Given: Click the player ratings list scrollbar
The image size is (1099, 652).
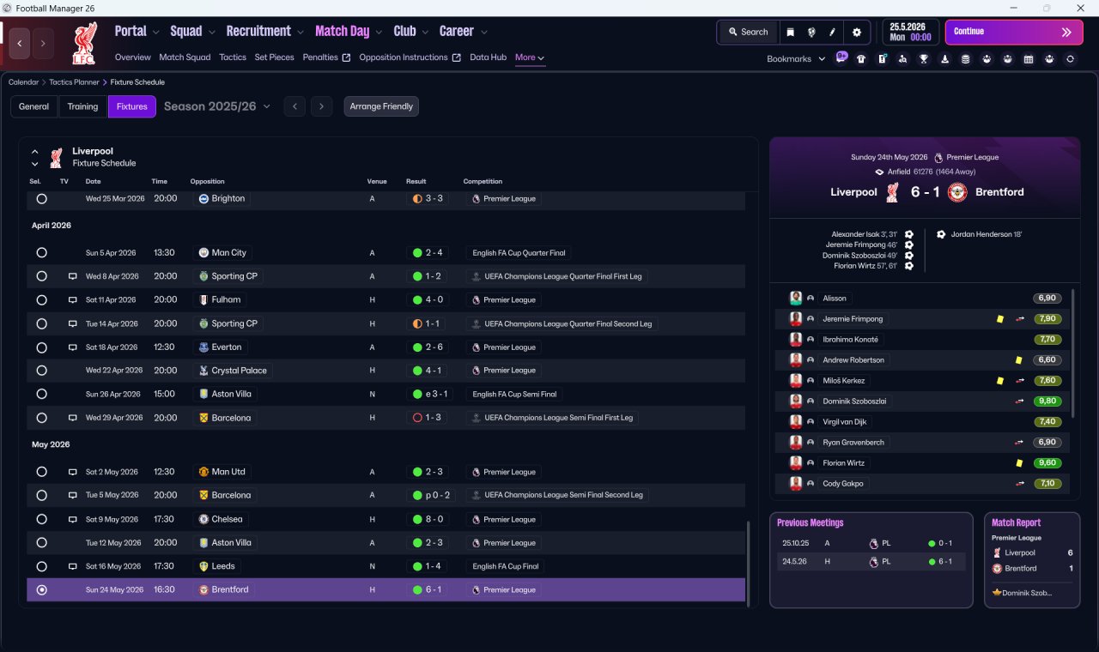Looking at the screenshot, I should tap(1073, 353).
